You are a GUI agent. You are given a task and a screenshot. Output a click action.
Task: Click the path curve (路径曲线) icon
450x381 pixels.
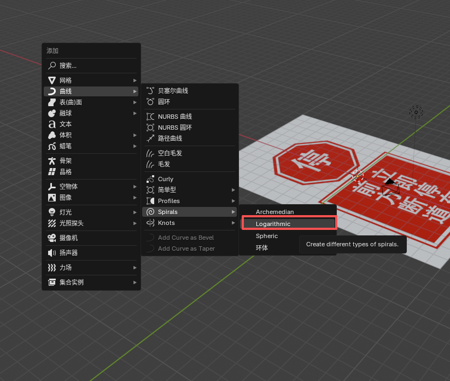(150, 138)
